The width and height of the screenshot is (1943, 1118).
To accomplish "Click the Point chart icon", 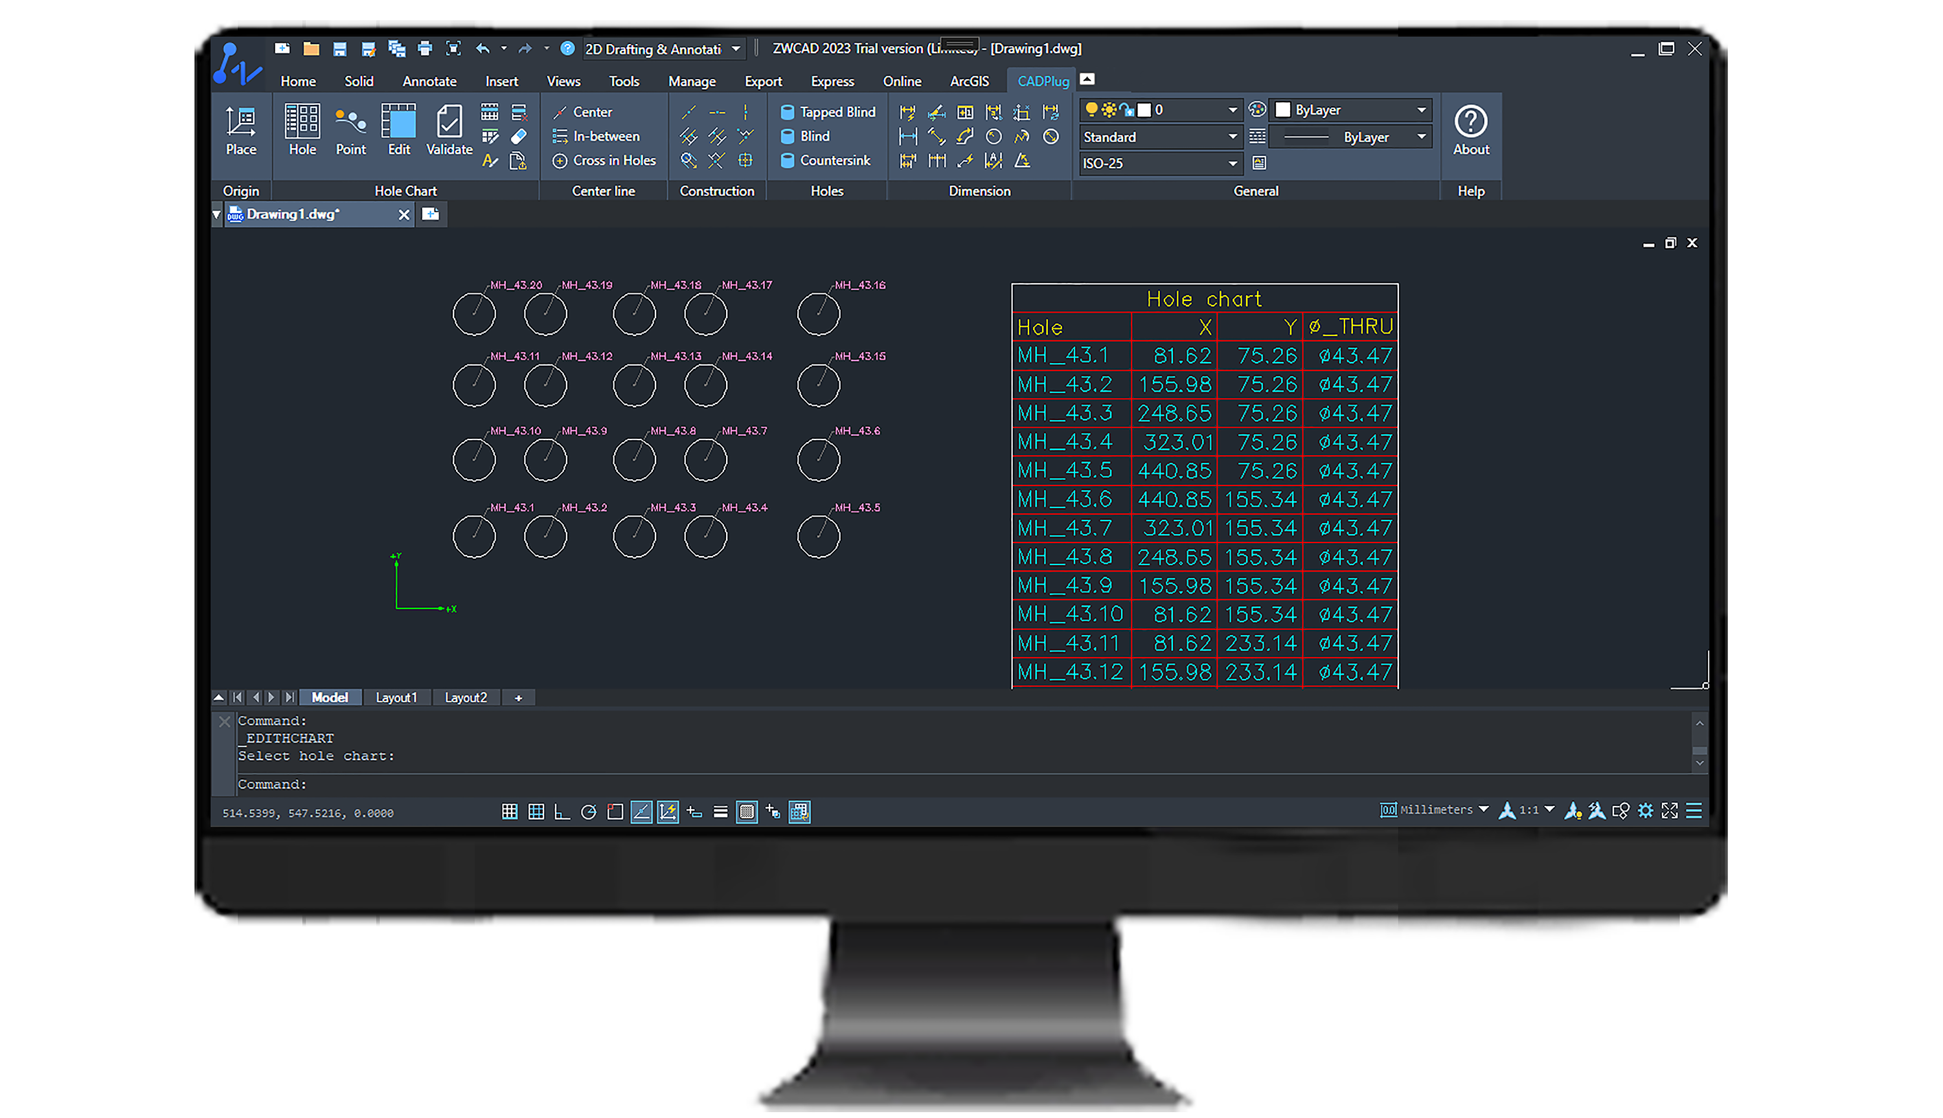I will click(350, 131).
